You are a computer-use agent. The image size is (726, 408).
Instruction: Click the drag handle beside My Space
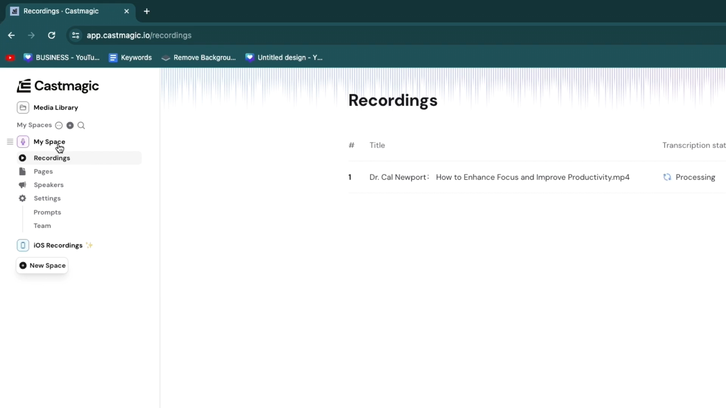point(10,142)
